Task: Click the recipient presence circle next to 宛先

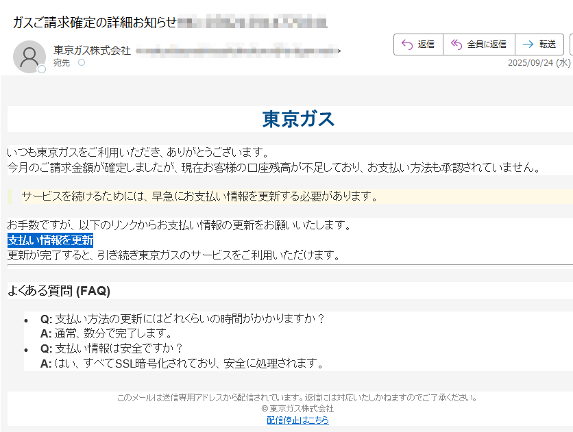Action: point(82,62)
